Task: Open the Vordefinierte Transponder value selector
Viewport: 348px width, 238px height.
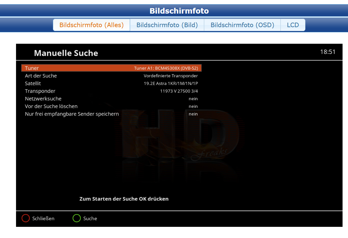Action: point(171,76)
